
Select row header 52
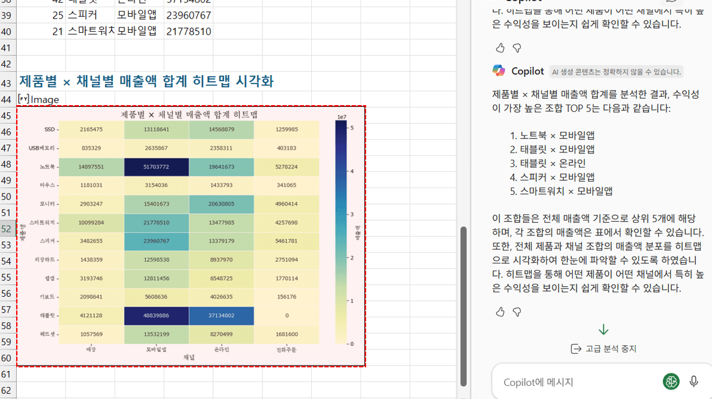coord(7,229)
